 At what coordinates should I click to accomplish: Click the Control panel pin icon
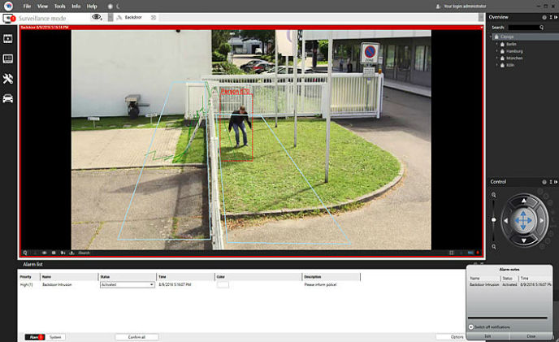pyautogui.click(x=550, y=182)
